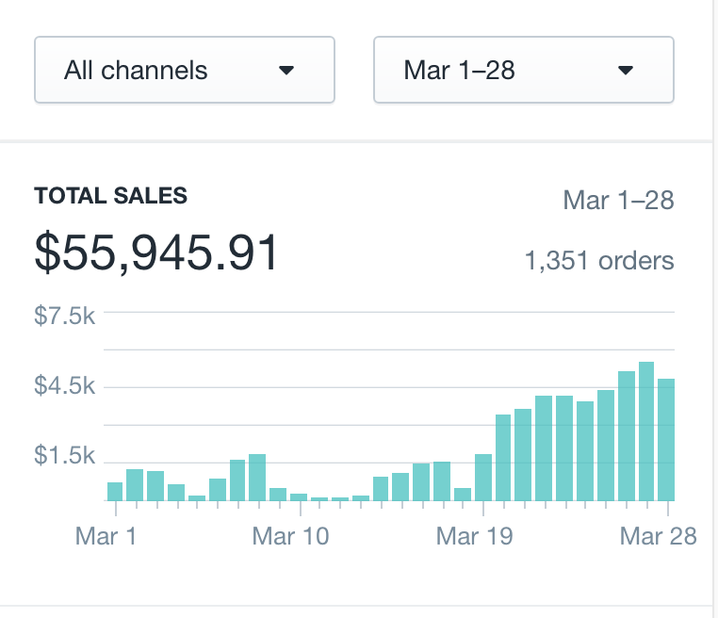
Task: Click the 1,351 orders text
Action: point(598,260)
